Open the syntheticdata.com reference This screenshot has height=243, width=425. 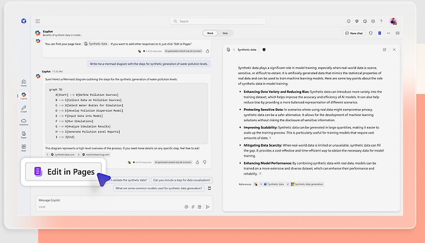pyautogui.click(x=62, y=155)
